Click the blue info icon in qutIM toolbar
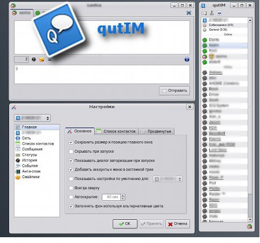The width and height of the screenshot is (260, 243). coord(220,13)
